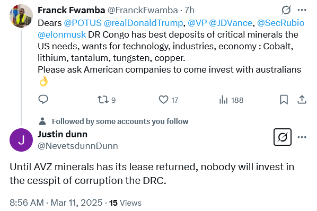Click Grok icon on Franck Fwamba's tweet
Image resolution: width=317 pixels, height=211 pixels.
286,10
